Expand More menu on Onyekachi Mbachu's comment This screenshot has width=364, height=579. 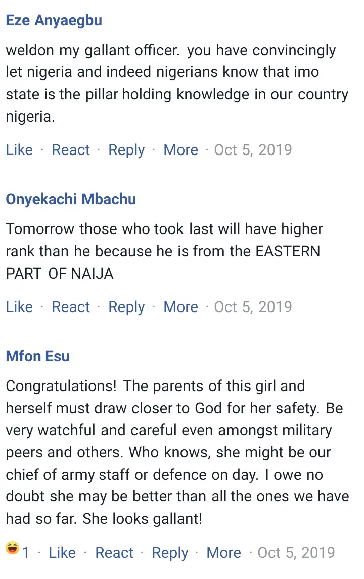point(180,307)
